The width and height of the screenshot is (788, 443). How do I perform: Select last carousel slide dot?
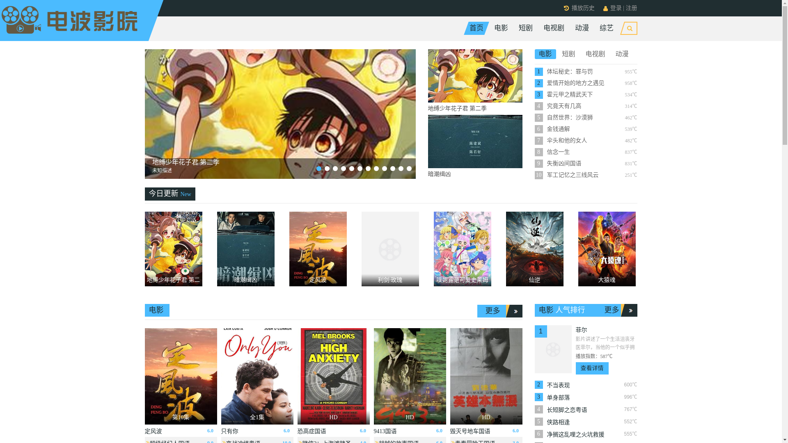tap(409, 169)
